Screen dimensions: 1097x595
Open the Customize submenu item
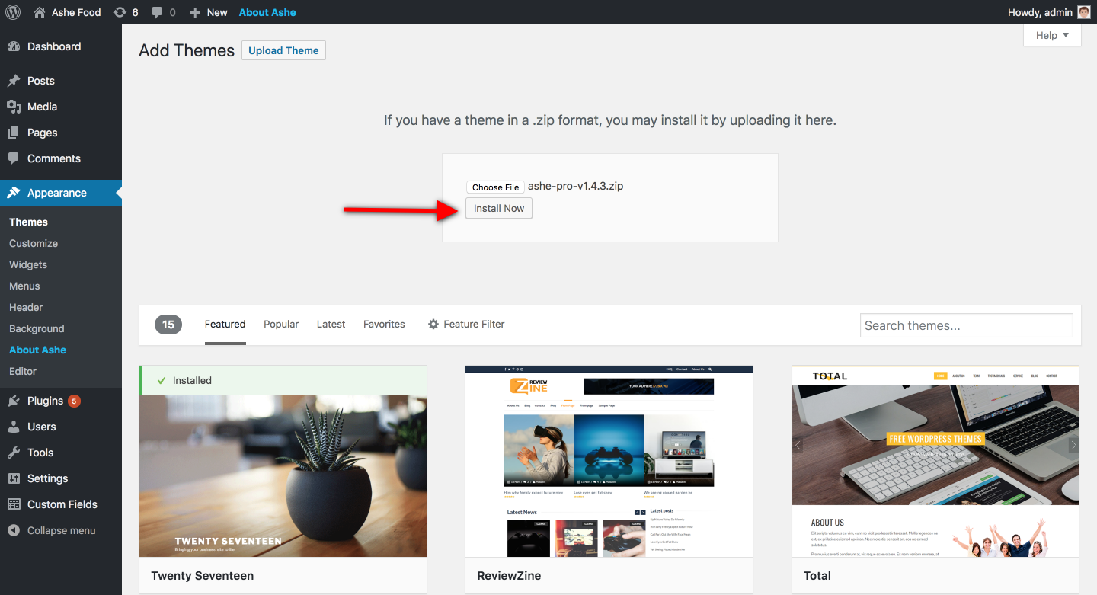click(x=34, y=243)
